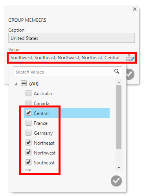Click the search magnifier icon
Screen dimensions: 145x196
click(x=117, y=71)
